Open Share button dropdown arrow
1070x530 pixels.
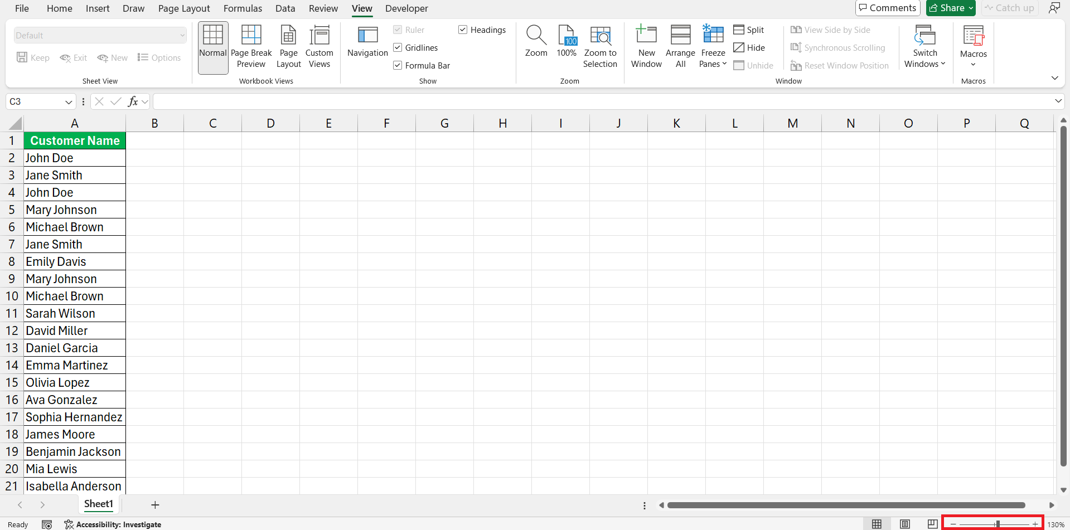click(x=971, y=8)
